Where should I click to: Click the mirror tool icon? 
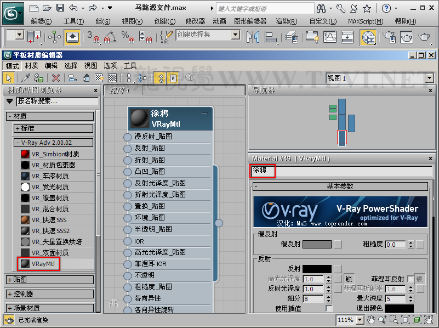click(x=253, y=37)
